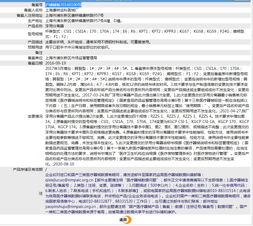This screenshot has height=226, width=253.
Task: Click the 注 note label
Action: click(x=41, y=193)
